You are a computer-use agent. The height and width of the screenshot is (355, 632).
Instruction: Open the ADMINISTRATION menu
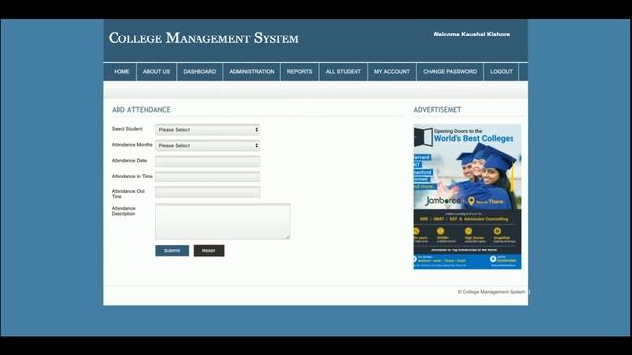252,72
